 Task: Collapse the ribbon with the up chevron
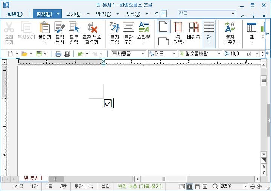(243, 16)
